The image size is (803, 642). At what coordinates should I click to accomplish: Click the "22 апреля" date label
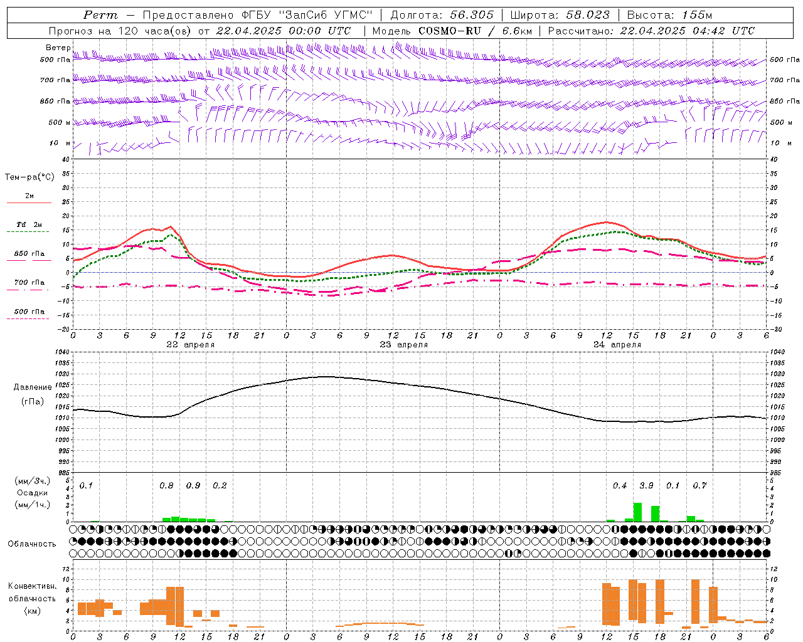tap(190, 345)
